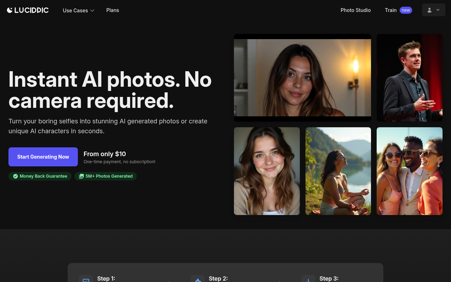Click the 5M+ Photos Generated badge

point(105,176)
